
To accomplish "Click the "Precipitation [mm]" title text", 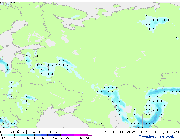I will click(x=18, y=132).
